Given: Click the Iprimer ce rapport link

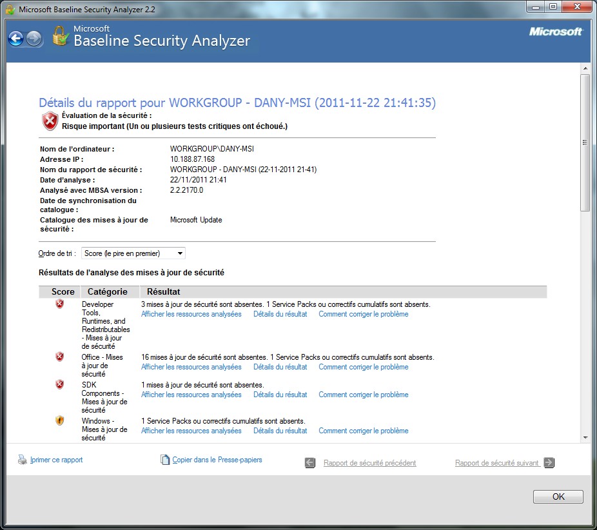Looking at the screenshot, I should pyautogui.click(x=56, y=460).
